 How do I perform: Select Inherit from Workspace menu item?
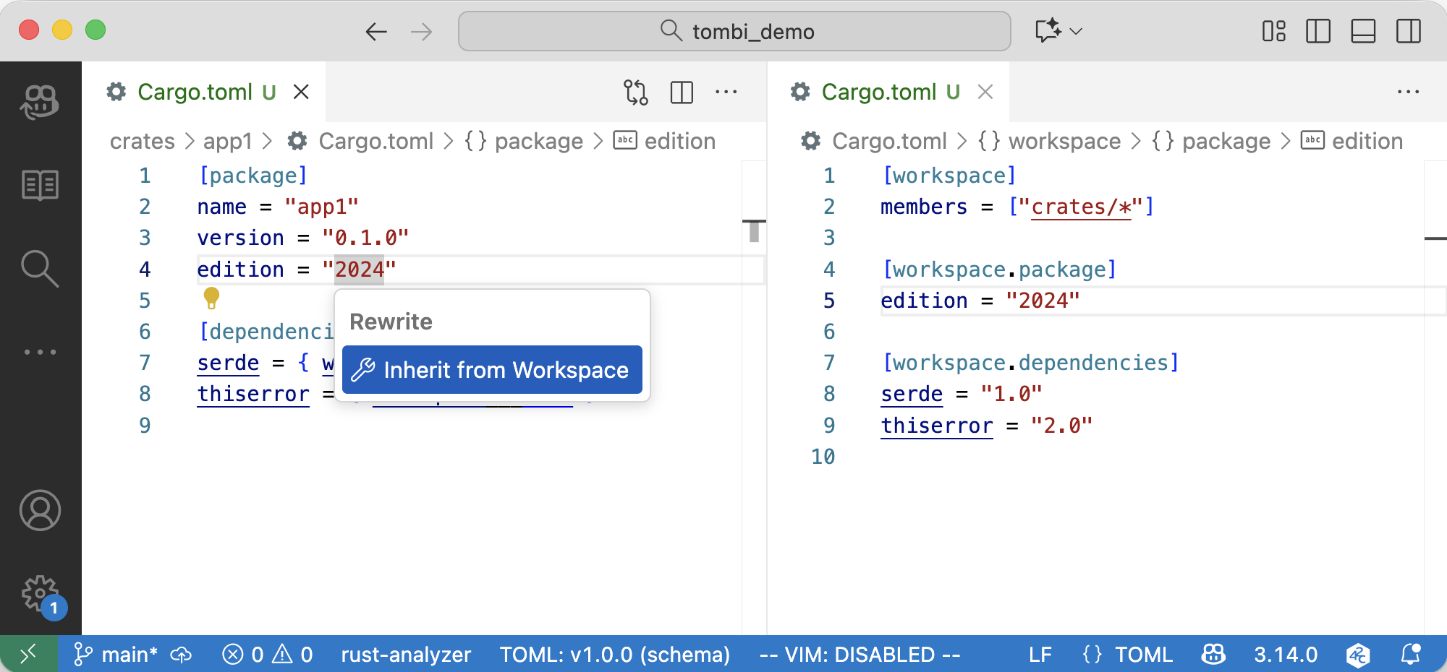tap(492, 370)
